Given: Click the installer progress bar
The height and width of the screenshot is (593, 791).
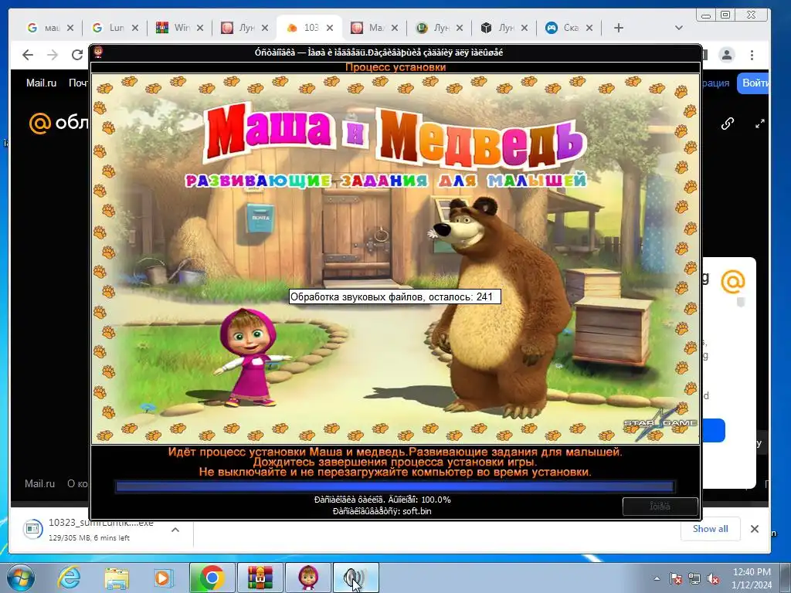Looking at the screenshot, I should pos(395,486).
